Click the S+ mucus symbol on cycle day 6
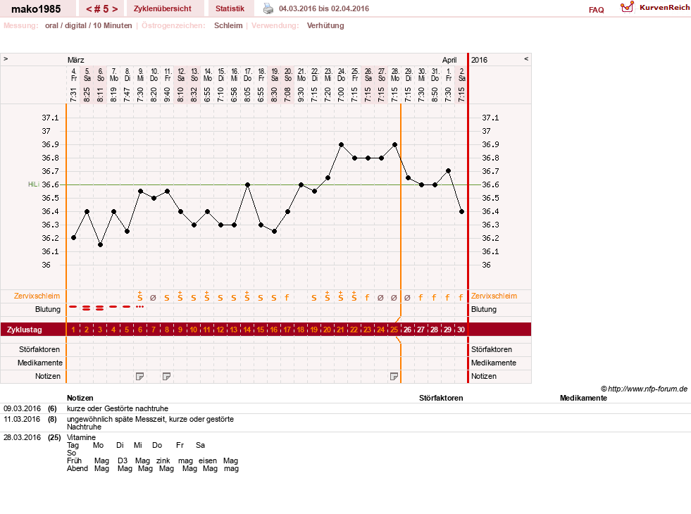Image resolution: width=691 pixels, height=514 pixels. pos(140,296)
